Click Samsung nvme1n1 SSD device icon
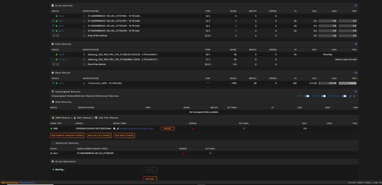This screenshot has width=382, height=185. 84,60
